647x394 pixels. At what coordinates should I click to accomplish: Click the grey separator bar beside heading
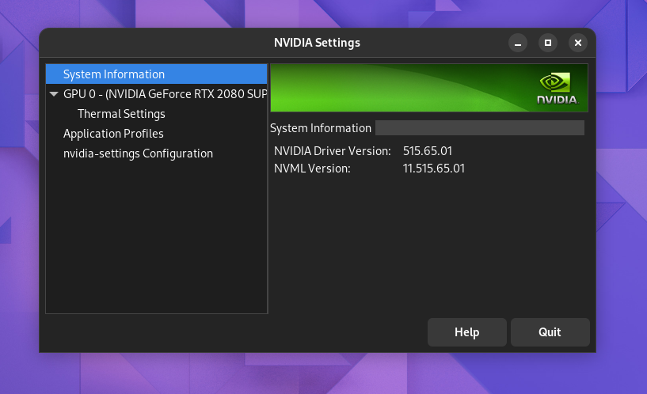(x=480, y=127)
